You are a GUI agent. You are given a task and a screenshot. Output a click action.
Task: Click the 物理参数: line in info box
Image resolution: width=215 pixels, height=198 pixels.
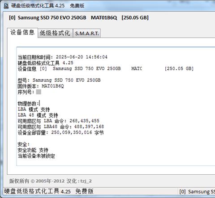click(x=28, y=103)
